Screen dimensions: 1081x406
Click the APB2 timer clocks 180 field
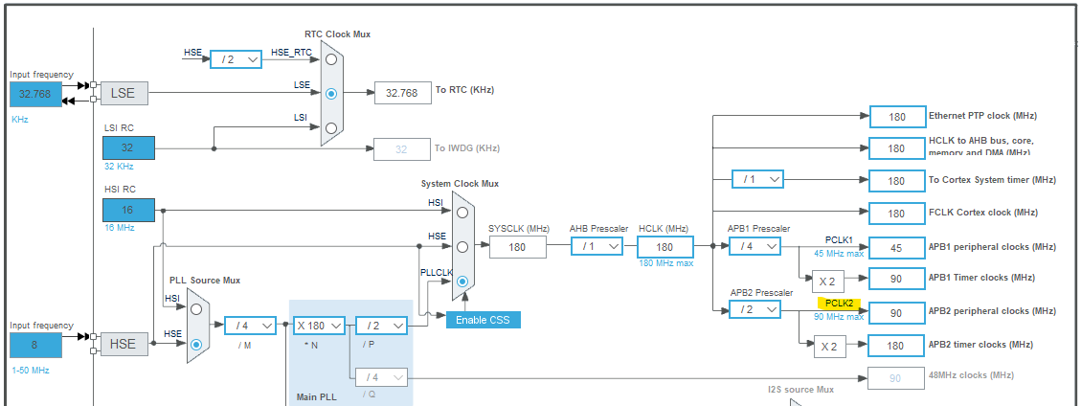point(896,346)
